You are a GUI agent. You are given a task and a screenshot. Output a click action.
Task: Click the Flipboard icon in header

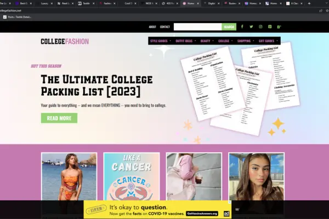(x=270, y=27)
